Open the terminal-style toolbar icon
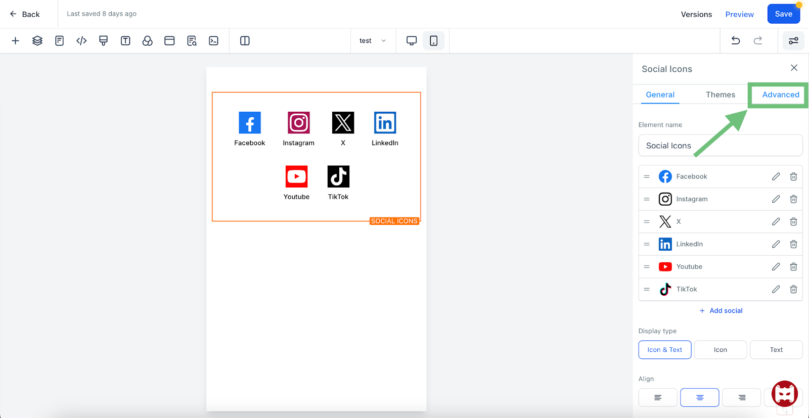Screen dimensions: 809x418 [x=214, y=41]
